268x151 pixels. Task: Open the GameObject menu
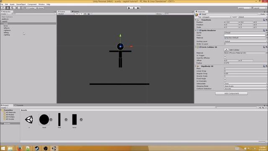[21, 4]
